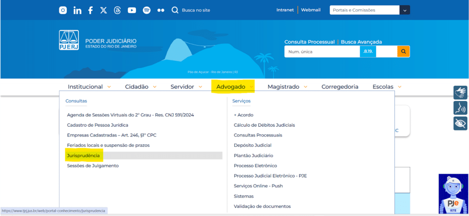Expand the Portais e Comissões dropdown

tap(404, 10)
